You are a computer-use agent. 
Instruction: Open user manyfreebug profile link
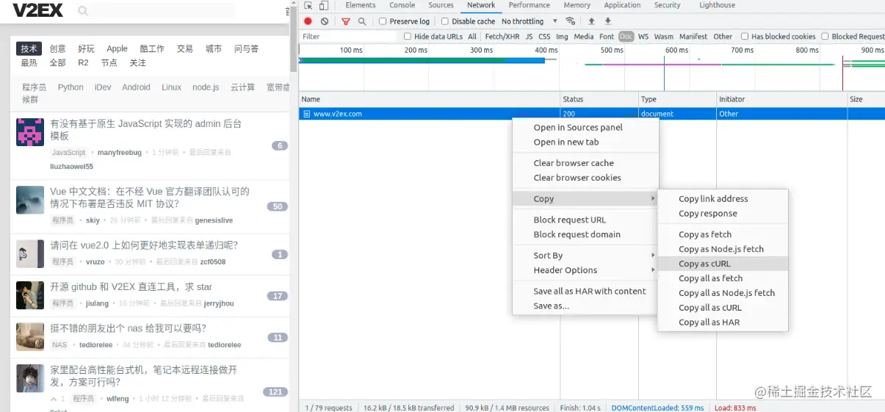click(119, 153)
